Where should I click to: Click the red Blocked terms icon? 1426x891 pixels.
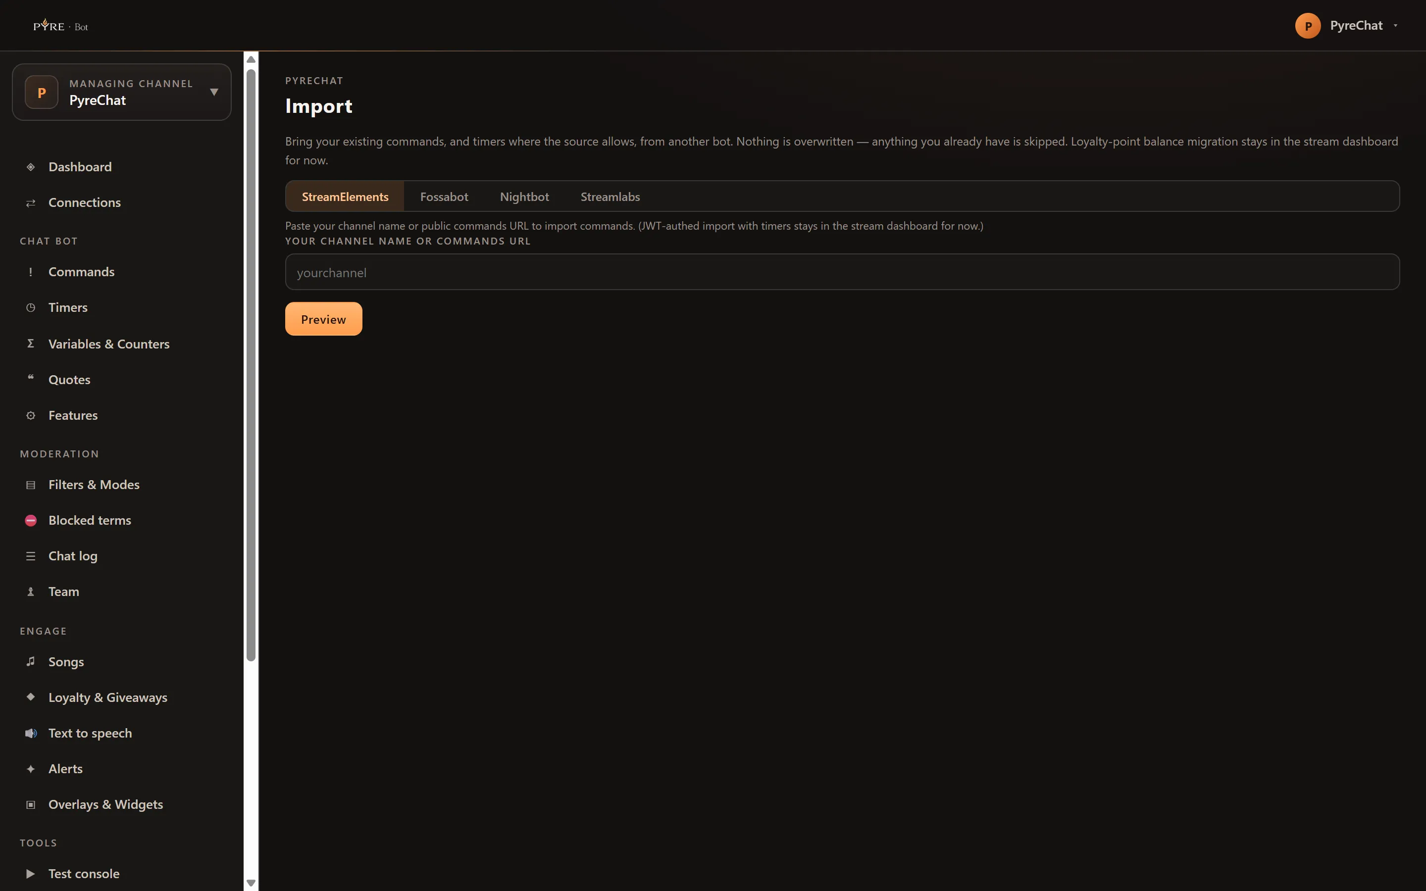(x=31, y=520)
